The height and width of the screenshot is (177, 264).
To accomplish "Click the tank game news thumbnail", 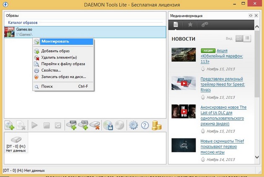I will click(x=184, y=54).
